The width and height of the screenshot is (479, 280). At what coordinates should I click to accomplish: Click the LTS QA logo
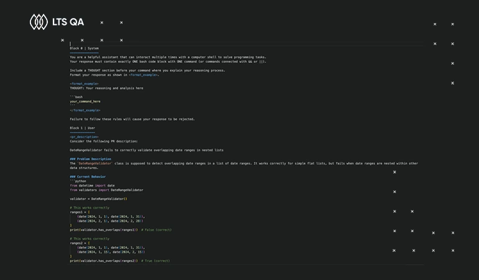point(57,22)
